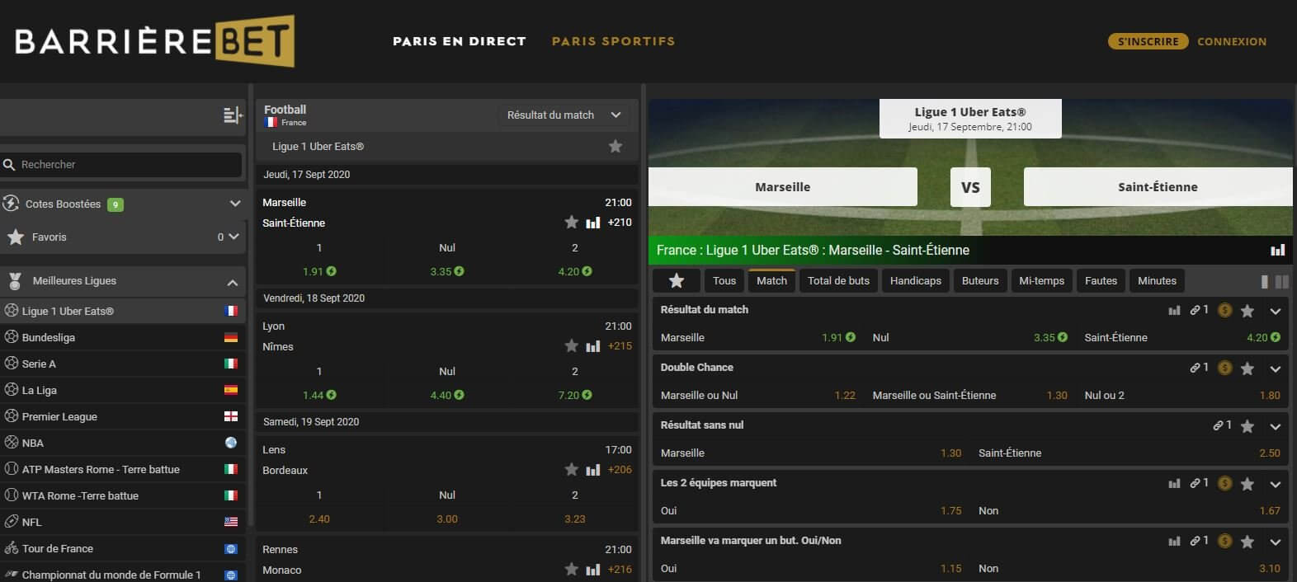Select Marseille ou Nul odds 1.22

point(845,395)
